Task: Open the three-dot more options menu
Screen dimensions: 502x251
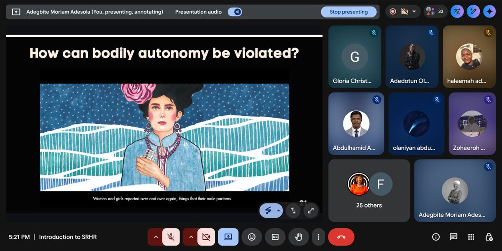Action: tap(318, 237)
